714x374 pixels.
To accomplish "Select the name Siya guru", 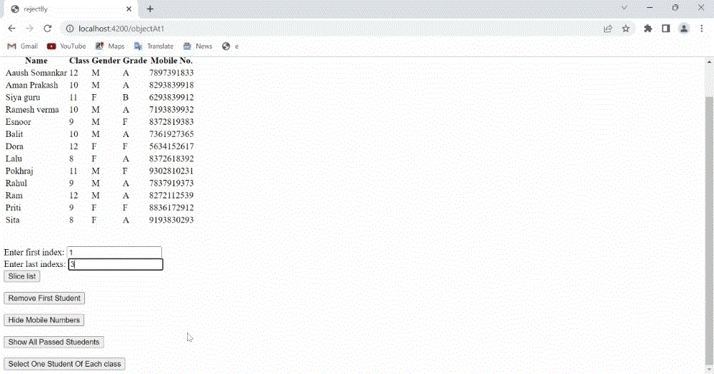I will point(23,97).
